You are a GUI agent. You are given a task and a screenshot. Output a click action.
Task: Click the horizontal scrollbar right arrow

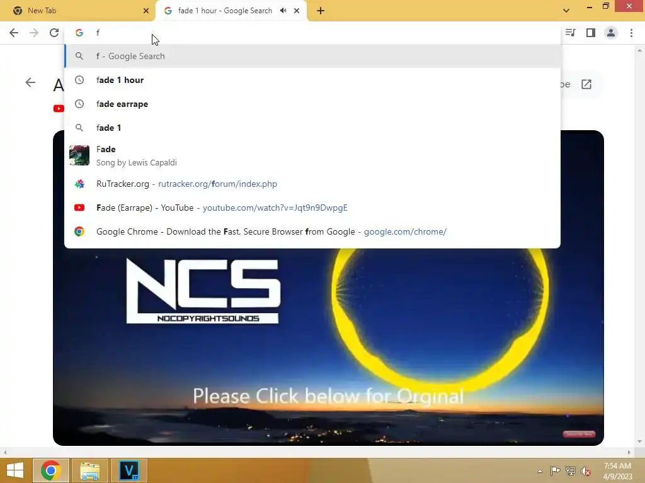629,452
